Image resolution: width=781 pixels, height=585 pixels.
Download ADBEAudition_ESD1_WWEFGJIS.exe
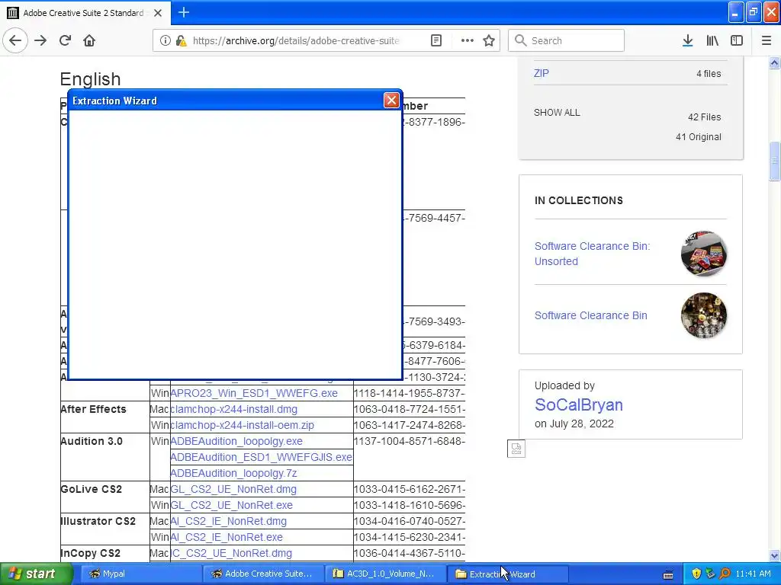[262, 457]
